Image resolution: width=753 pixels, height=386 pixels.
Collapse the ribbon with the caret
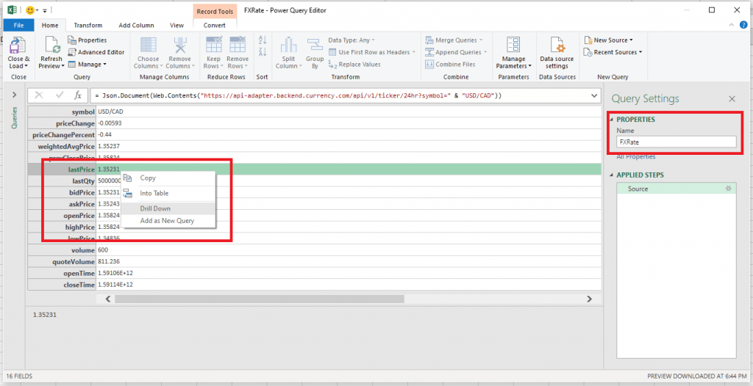(x=732, y=25)
